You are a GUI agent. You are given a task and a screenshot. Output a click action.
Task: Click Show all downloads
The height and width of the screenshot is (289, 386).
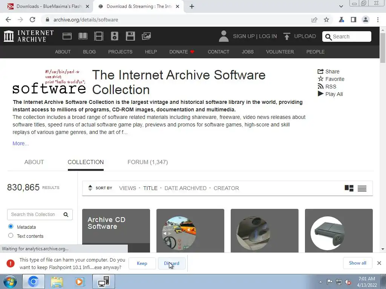tap(357, 263)
